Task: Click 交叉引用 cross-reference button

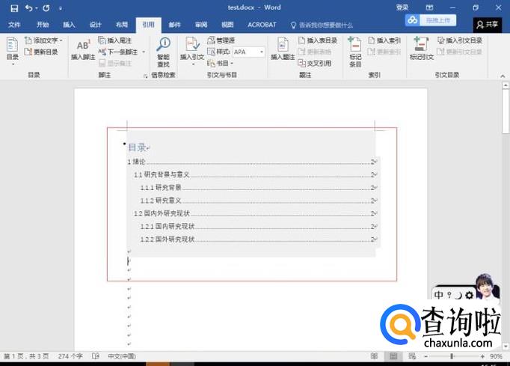Action: click(315, 63)
